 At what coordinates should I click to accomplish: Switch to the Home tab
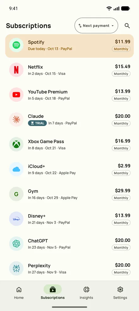point(19,292)
